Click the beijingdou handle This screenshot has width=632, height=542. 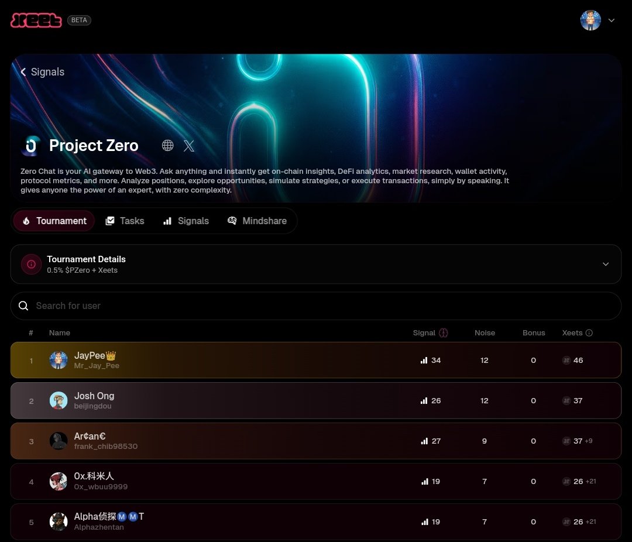pos(92,406)
